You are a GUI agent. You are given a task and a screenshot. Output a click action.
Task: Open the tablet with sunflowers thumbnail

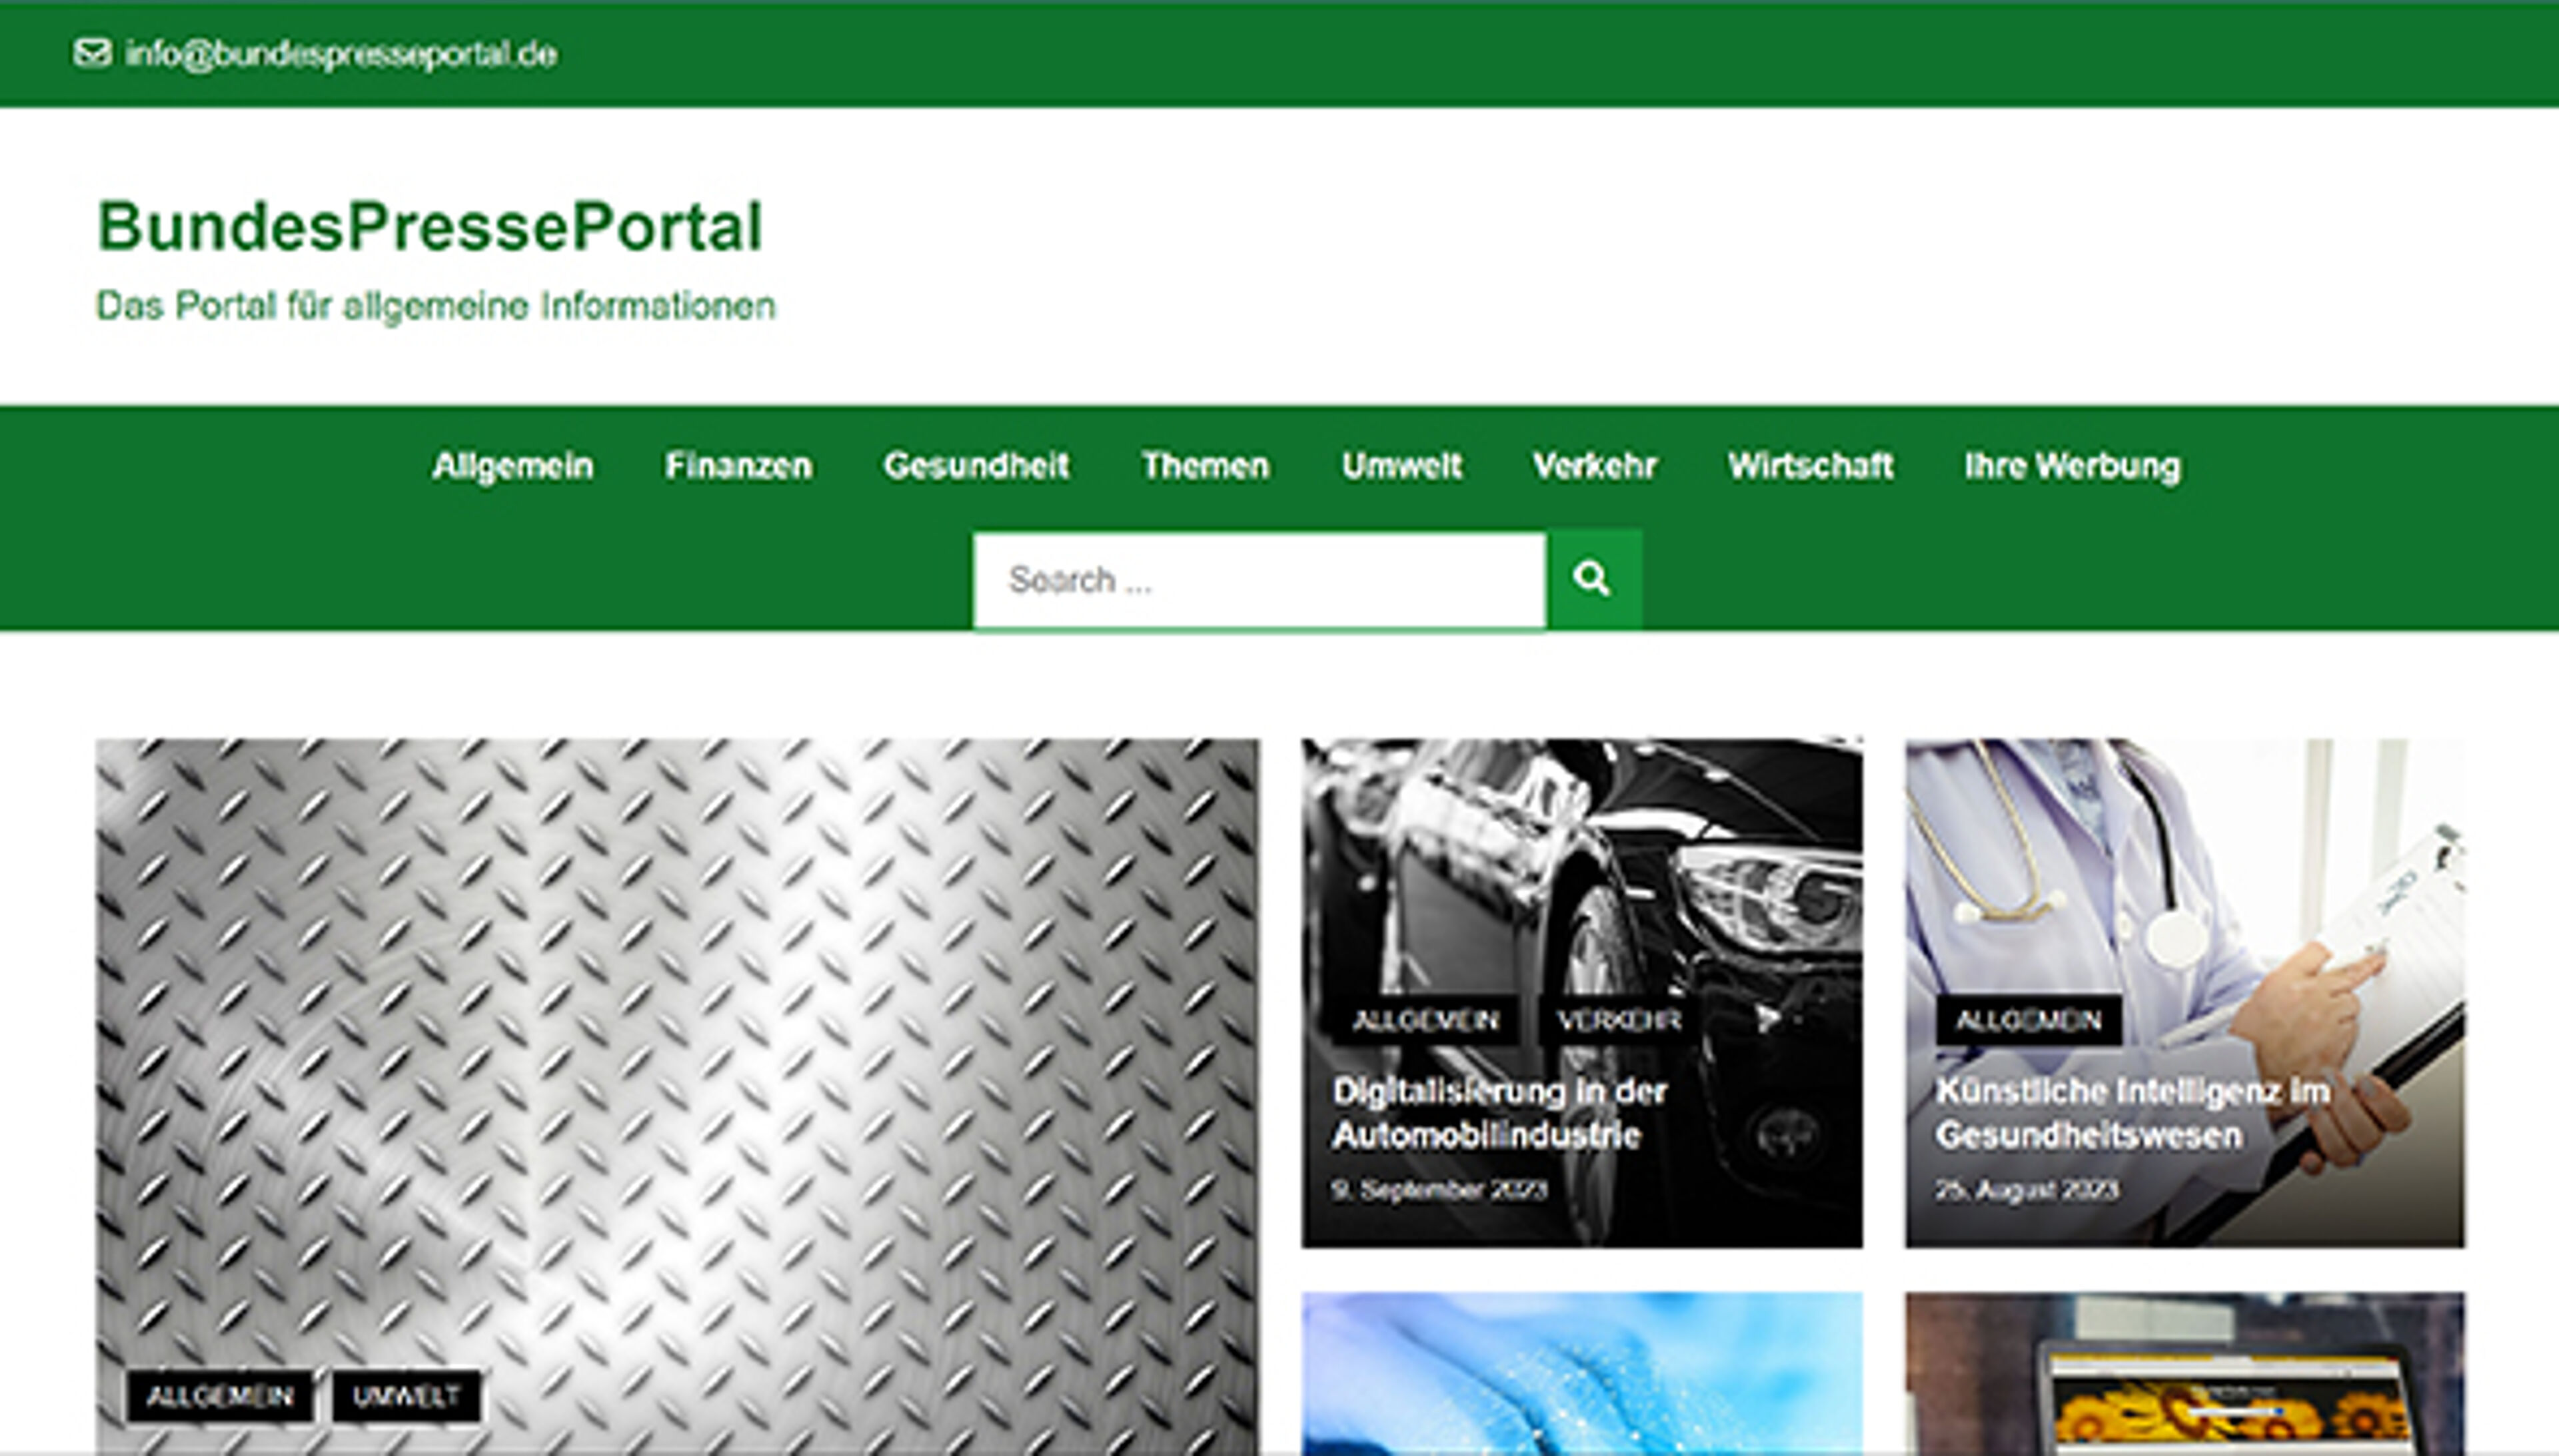(2185, 1373)
